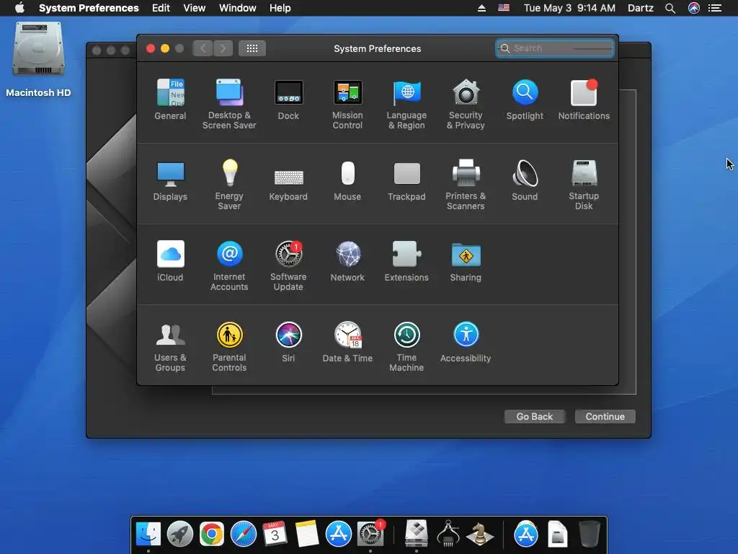
Task: Open Desktop & Screen Saver preferences
Action: [x=229, y=104]
